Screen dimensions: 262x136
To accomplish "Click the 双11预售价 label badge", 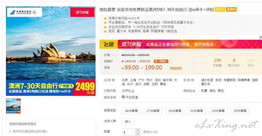I will 161,61.
